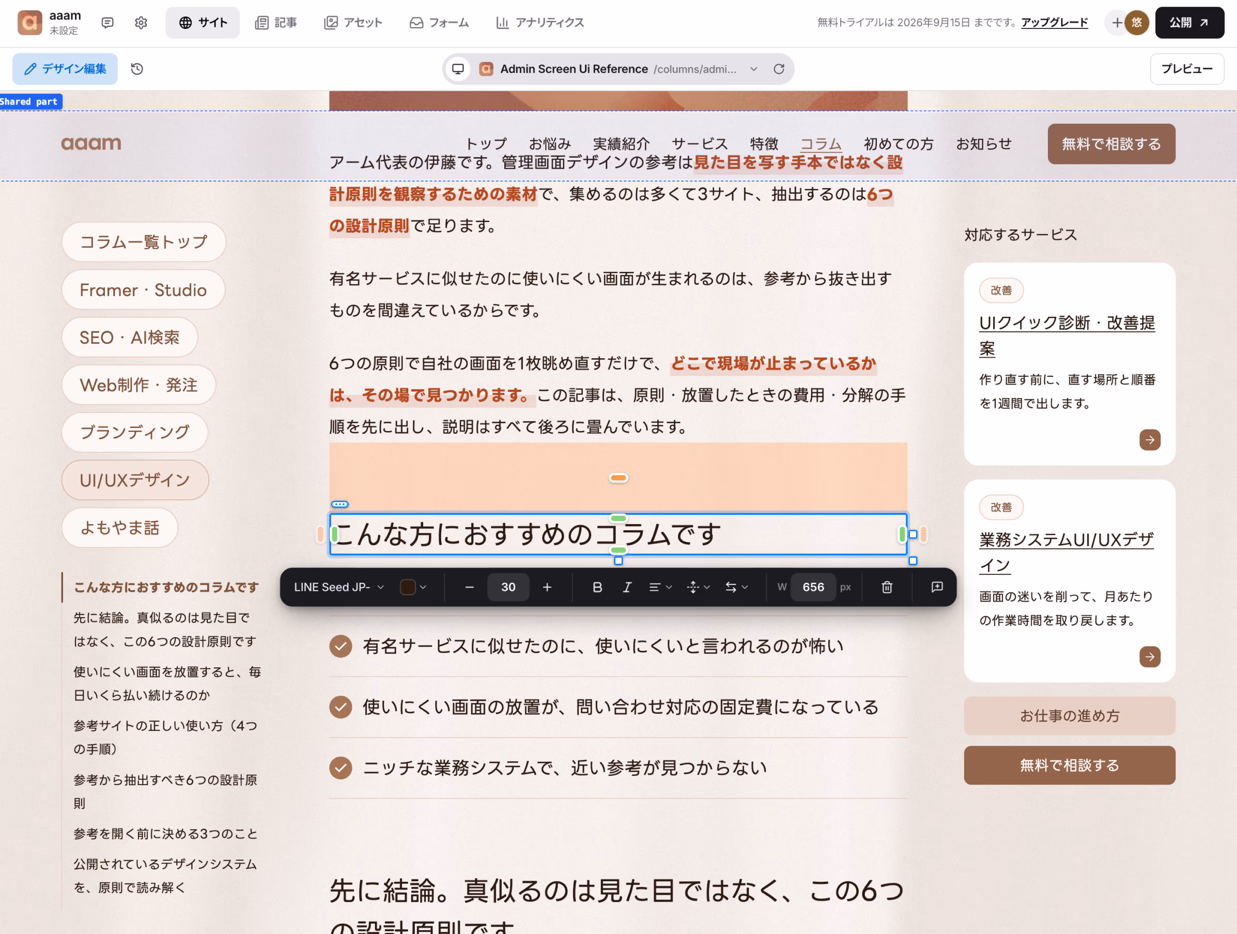
Task: Open the settings gear icon
Action: pyautogui.click(x=141, y=23)
